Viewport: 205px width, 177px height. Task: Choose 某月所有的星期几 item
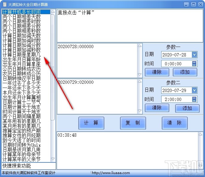click(x=26, y=126)
